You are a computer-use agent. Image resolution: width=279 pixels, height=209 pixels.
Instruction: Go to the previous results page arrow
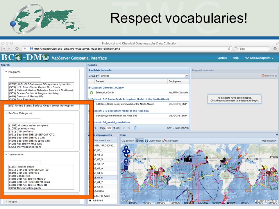point(95,128)
